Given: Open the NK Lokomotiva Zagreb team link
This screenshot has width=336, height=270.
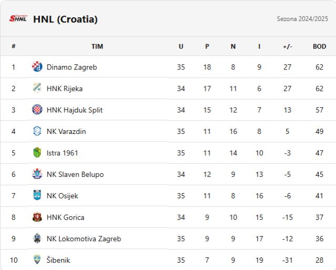Looking at the screenshot, I should (83, 239).
